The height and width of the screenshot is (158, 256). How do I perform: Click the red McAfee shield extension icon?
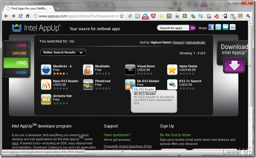(x=153, y=16)
